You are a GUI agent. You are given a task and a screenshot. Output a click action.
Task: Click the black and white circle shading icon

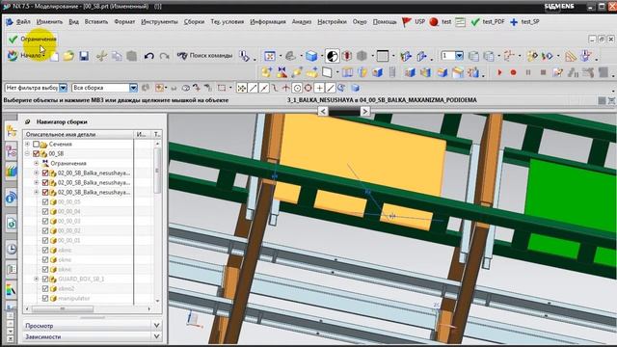click(332, 56)
